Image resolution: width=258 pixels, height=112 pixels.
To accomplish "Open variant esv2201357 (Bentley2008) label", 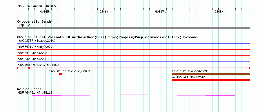I will [69, 71].
